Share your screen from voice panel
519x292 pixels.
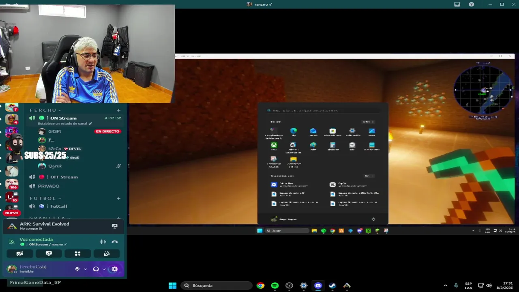(x=49, y=253)
